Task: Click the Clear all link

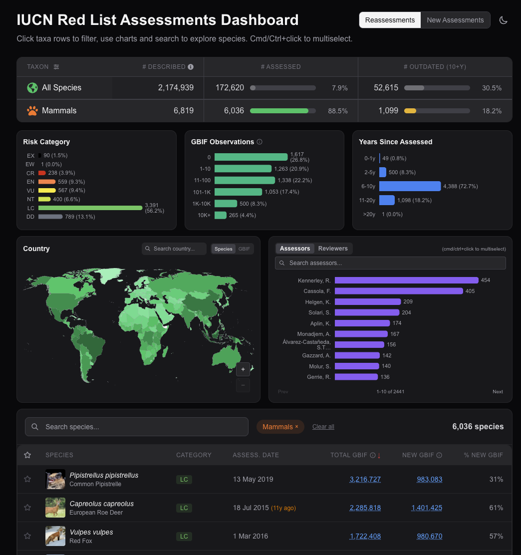Action: point(323,427)
